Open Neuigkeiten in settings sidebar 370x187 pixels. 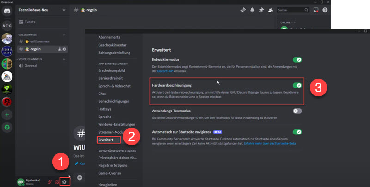click(x=108, y=185)
